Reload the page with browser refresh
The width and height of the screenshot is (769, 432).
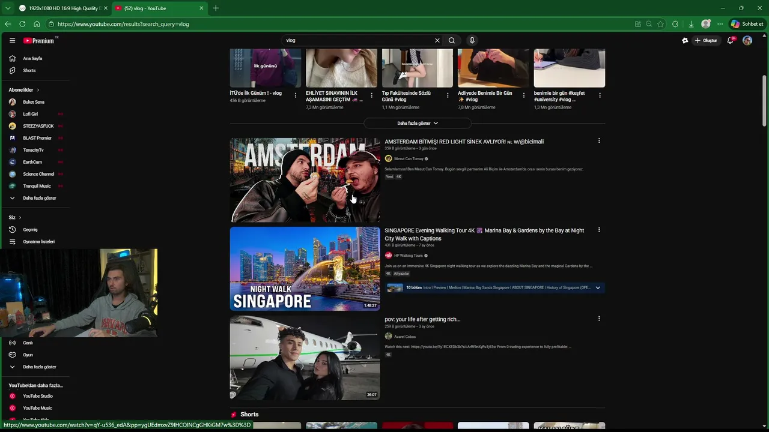click(x=22, y=24)
